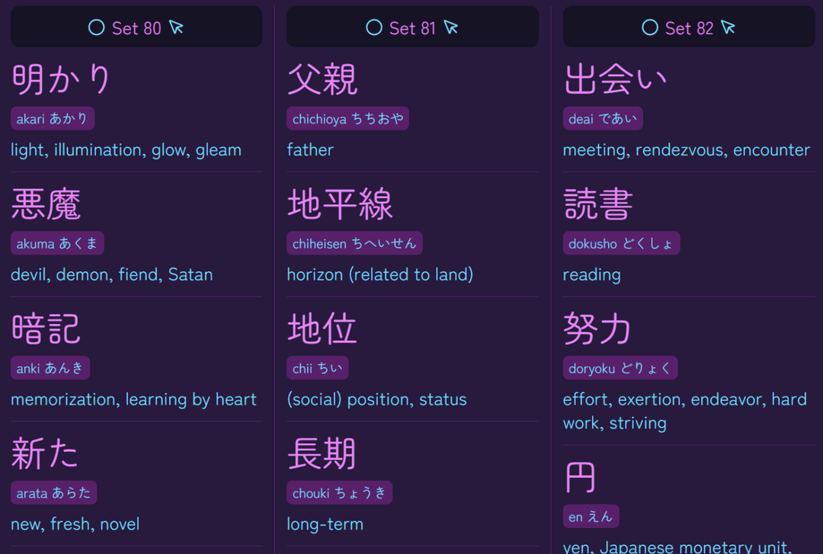Click the anki あんき reading badge

(50, 368)
